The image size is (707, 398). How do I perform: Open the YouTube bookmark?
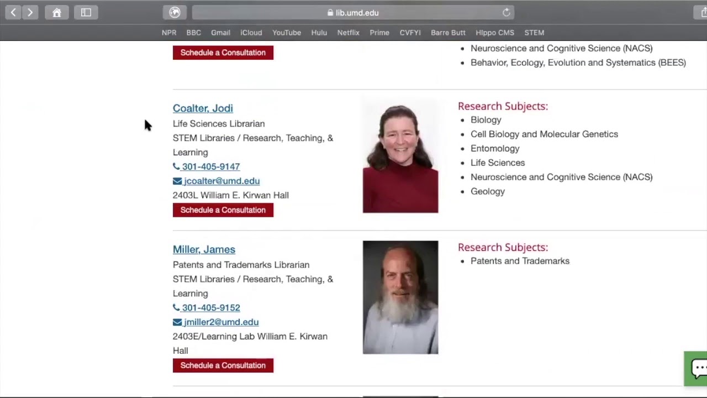pos(287,33)
